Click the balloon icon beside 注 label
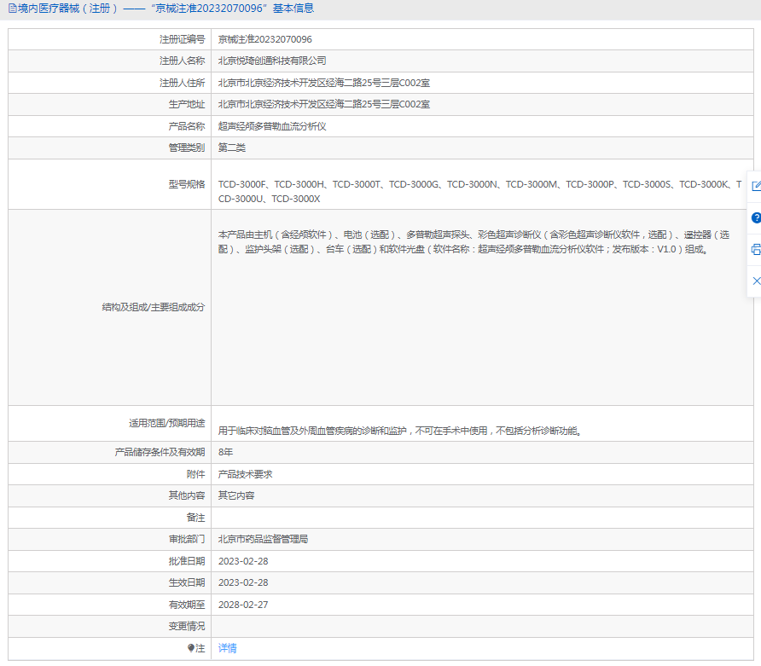The image size is (761, 666). click(x=191, y=648)
